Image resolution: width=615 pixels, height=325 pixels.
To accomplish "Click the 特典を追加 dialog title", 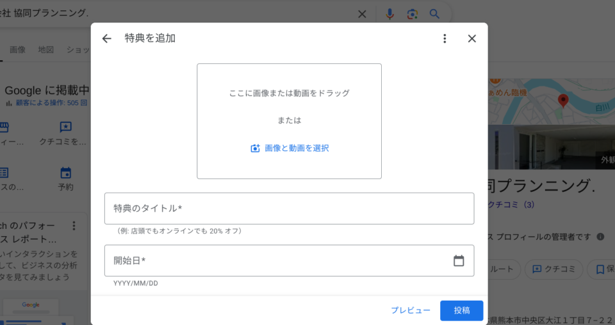I will tap(150, 38).
